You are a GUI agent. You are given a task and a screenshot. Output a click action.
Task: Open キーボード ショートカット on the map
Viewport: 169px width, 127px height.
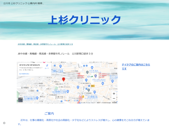88,103
